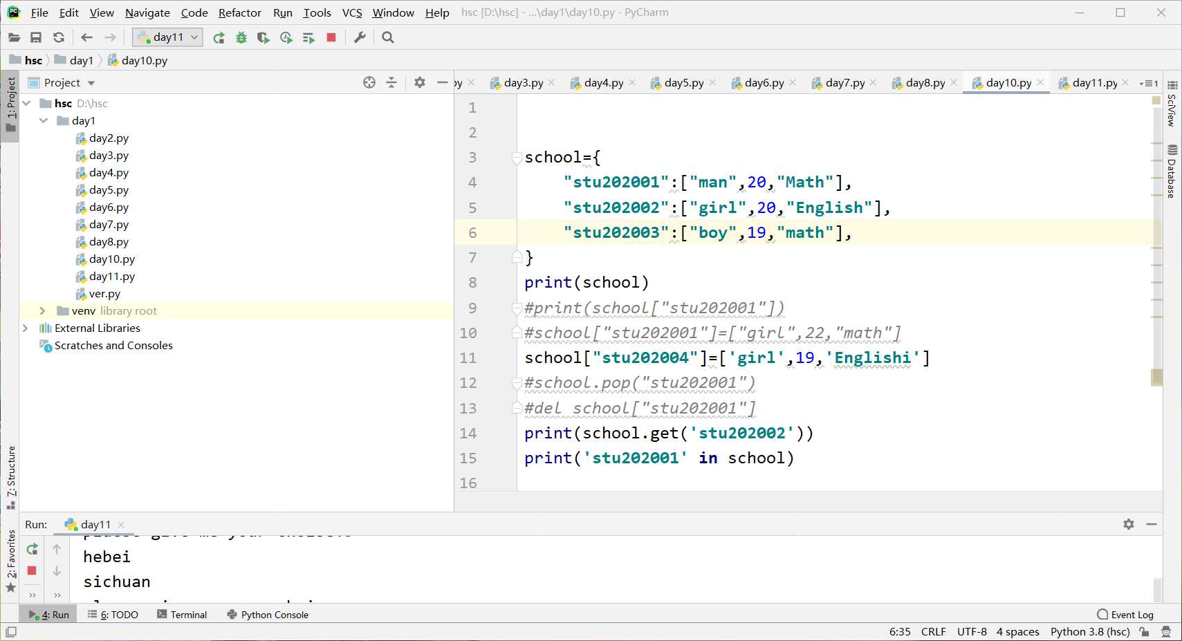Collapse the school dictionary fold at line 3
This screenshot has width=1182, height=641.
[x=517, y=157]
